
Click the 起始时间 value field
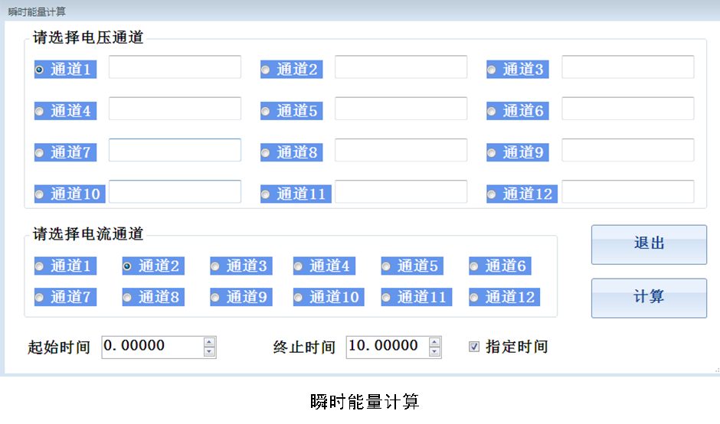click(x=152, y=347)
